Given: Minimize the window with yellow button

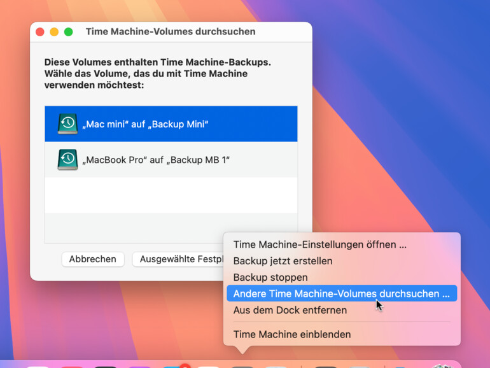Looking at the screenshot, I should pyautogui.click(x=54, y=32).
